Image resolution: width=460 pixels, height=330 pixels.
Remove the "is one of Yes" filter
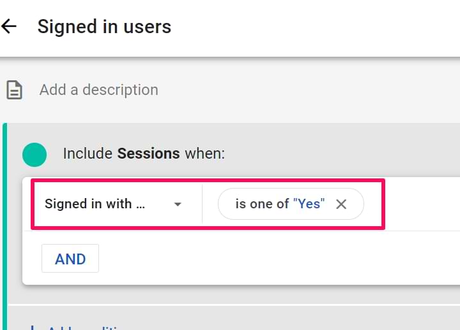[x=341, y=204]
